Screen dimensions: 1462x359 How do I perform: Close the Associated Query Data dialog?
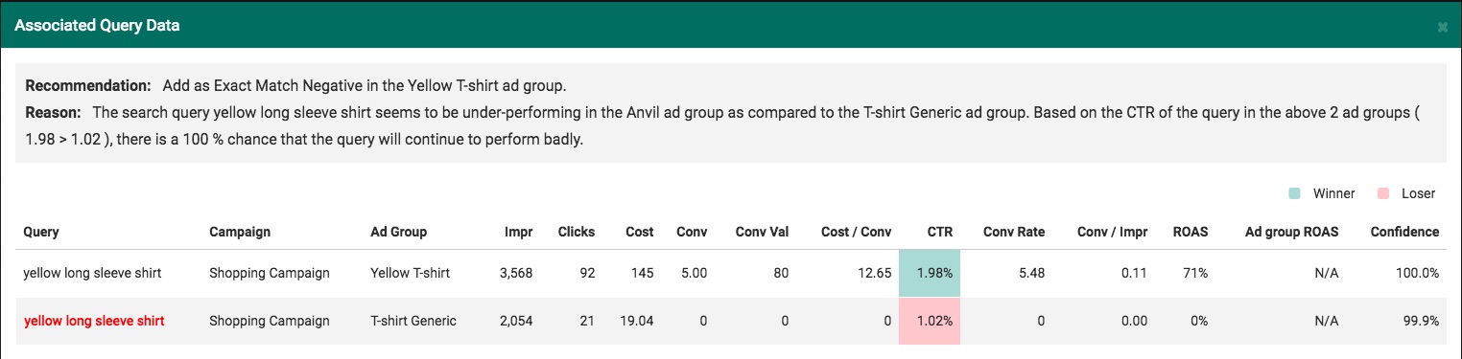(x=1442, y=27)
